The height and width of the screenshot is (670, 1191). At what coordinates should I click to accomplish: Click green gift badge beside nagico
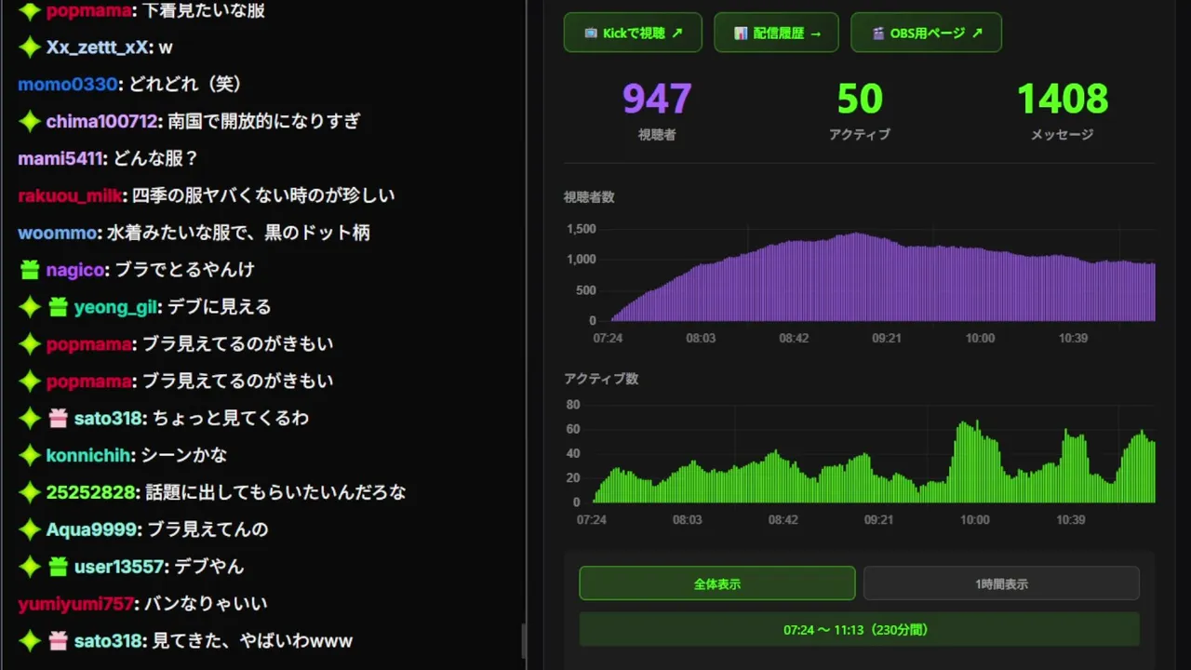click(30, 270)
